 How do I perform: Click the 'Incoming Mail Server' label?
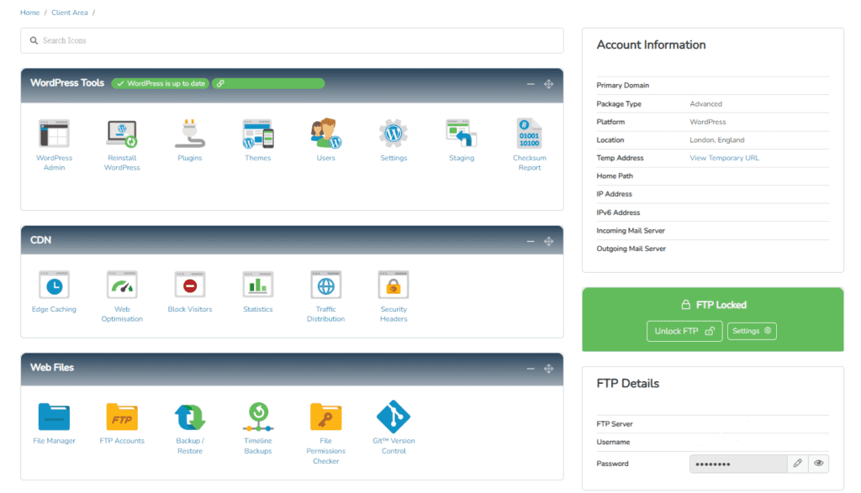point(631,230)
